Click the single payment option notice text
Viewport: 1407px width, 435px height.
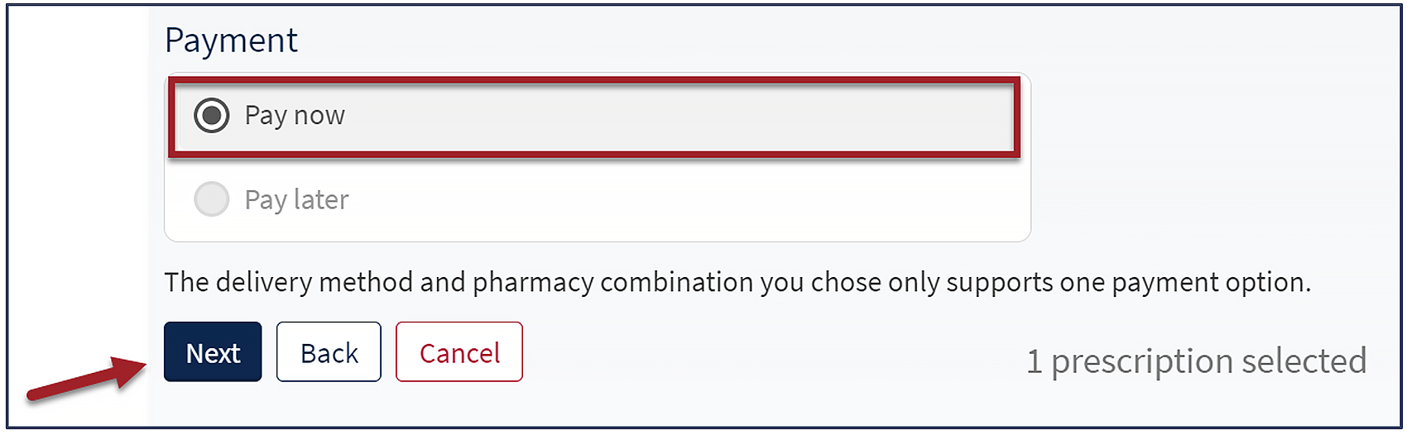737,282
